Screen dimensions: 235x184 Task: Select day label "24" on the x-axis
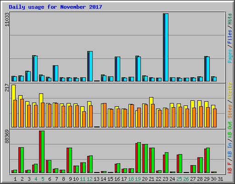click(x=172, y=179)
